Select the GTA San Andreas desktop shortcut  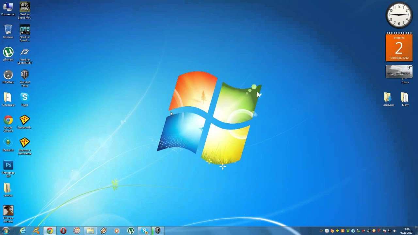(x=8, y=214)
